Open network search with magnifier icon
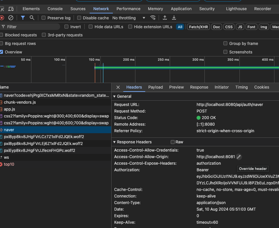The width and height of the screenshot is (279, 228). [32, 18]
